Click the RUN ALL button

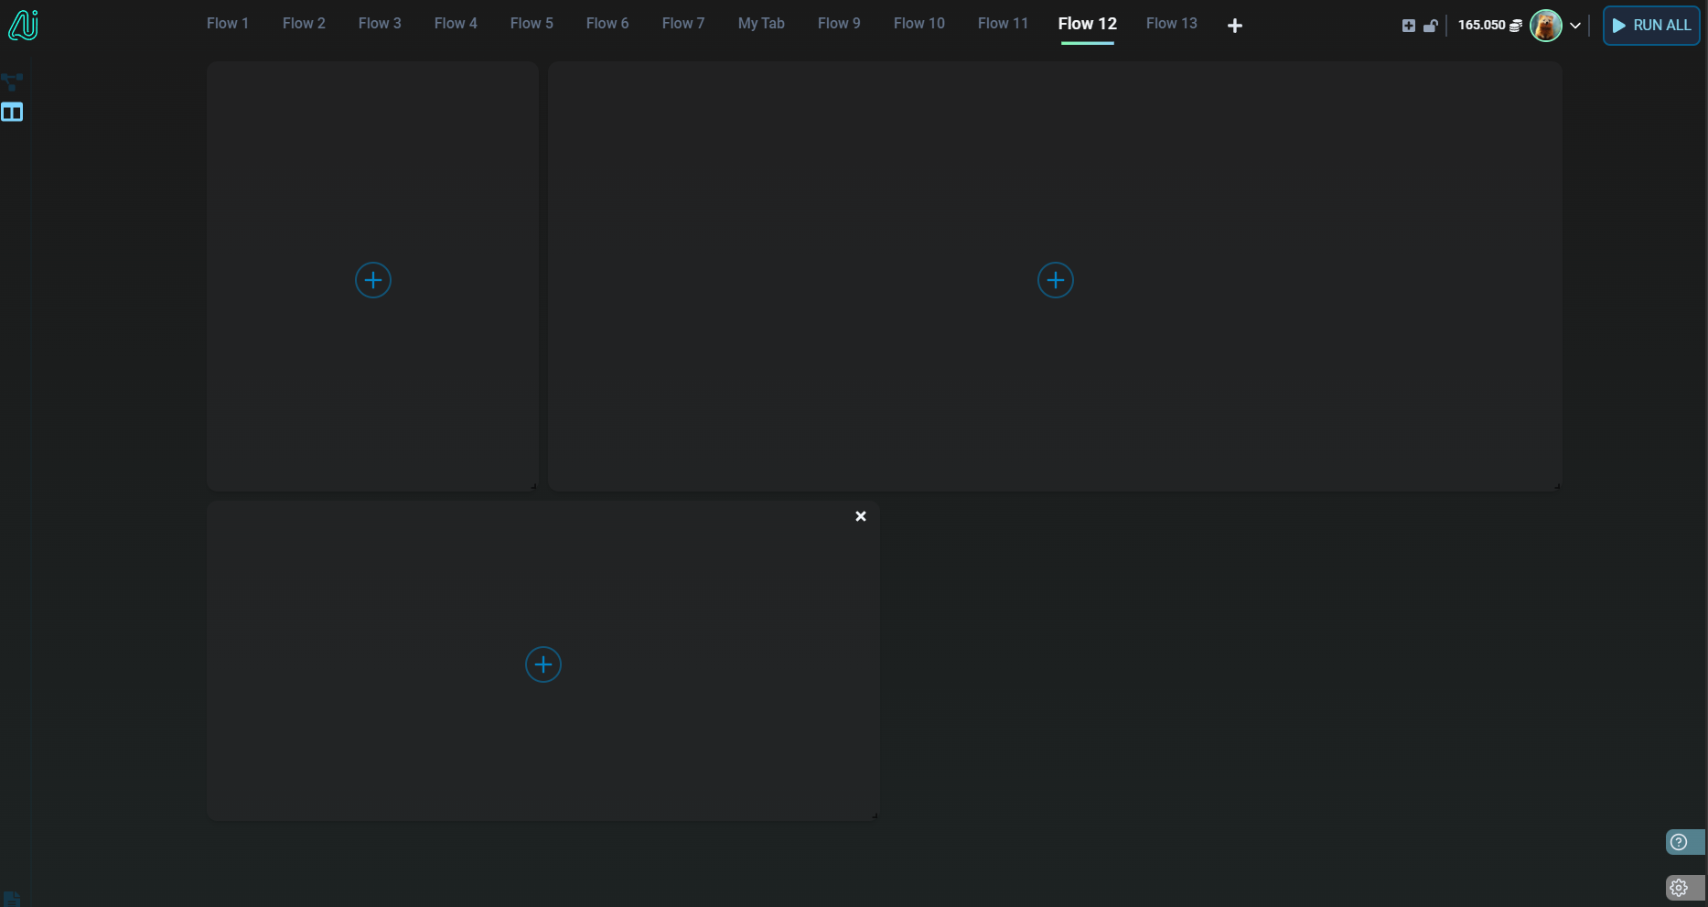[x=1651, y=26]
